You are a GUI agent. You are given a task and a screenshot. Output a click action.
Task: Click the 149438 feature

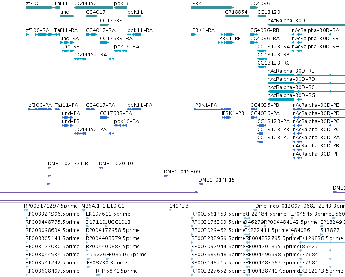click(213, 210)
